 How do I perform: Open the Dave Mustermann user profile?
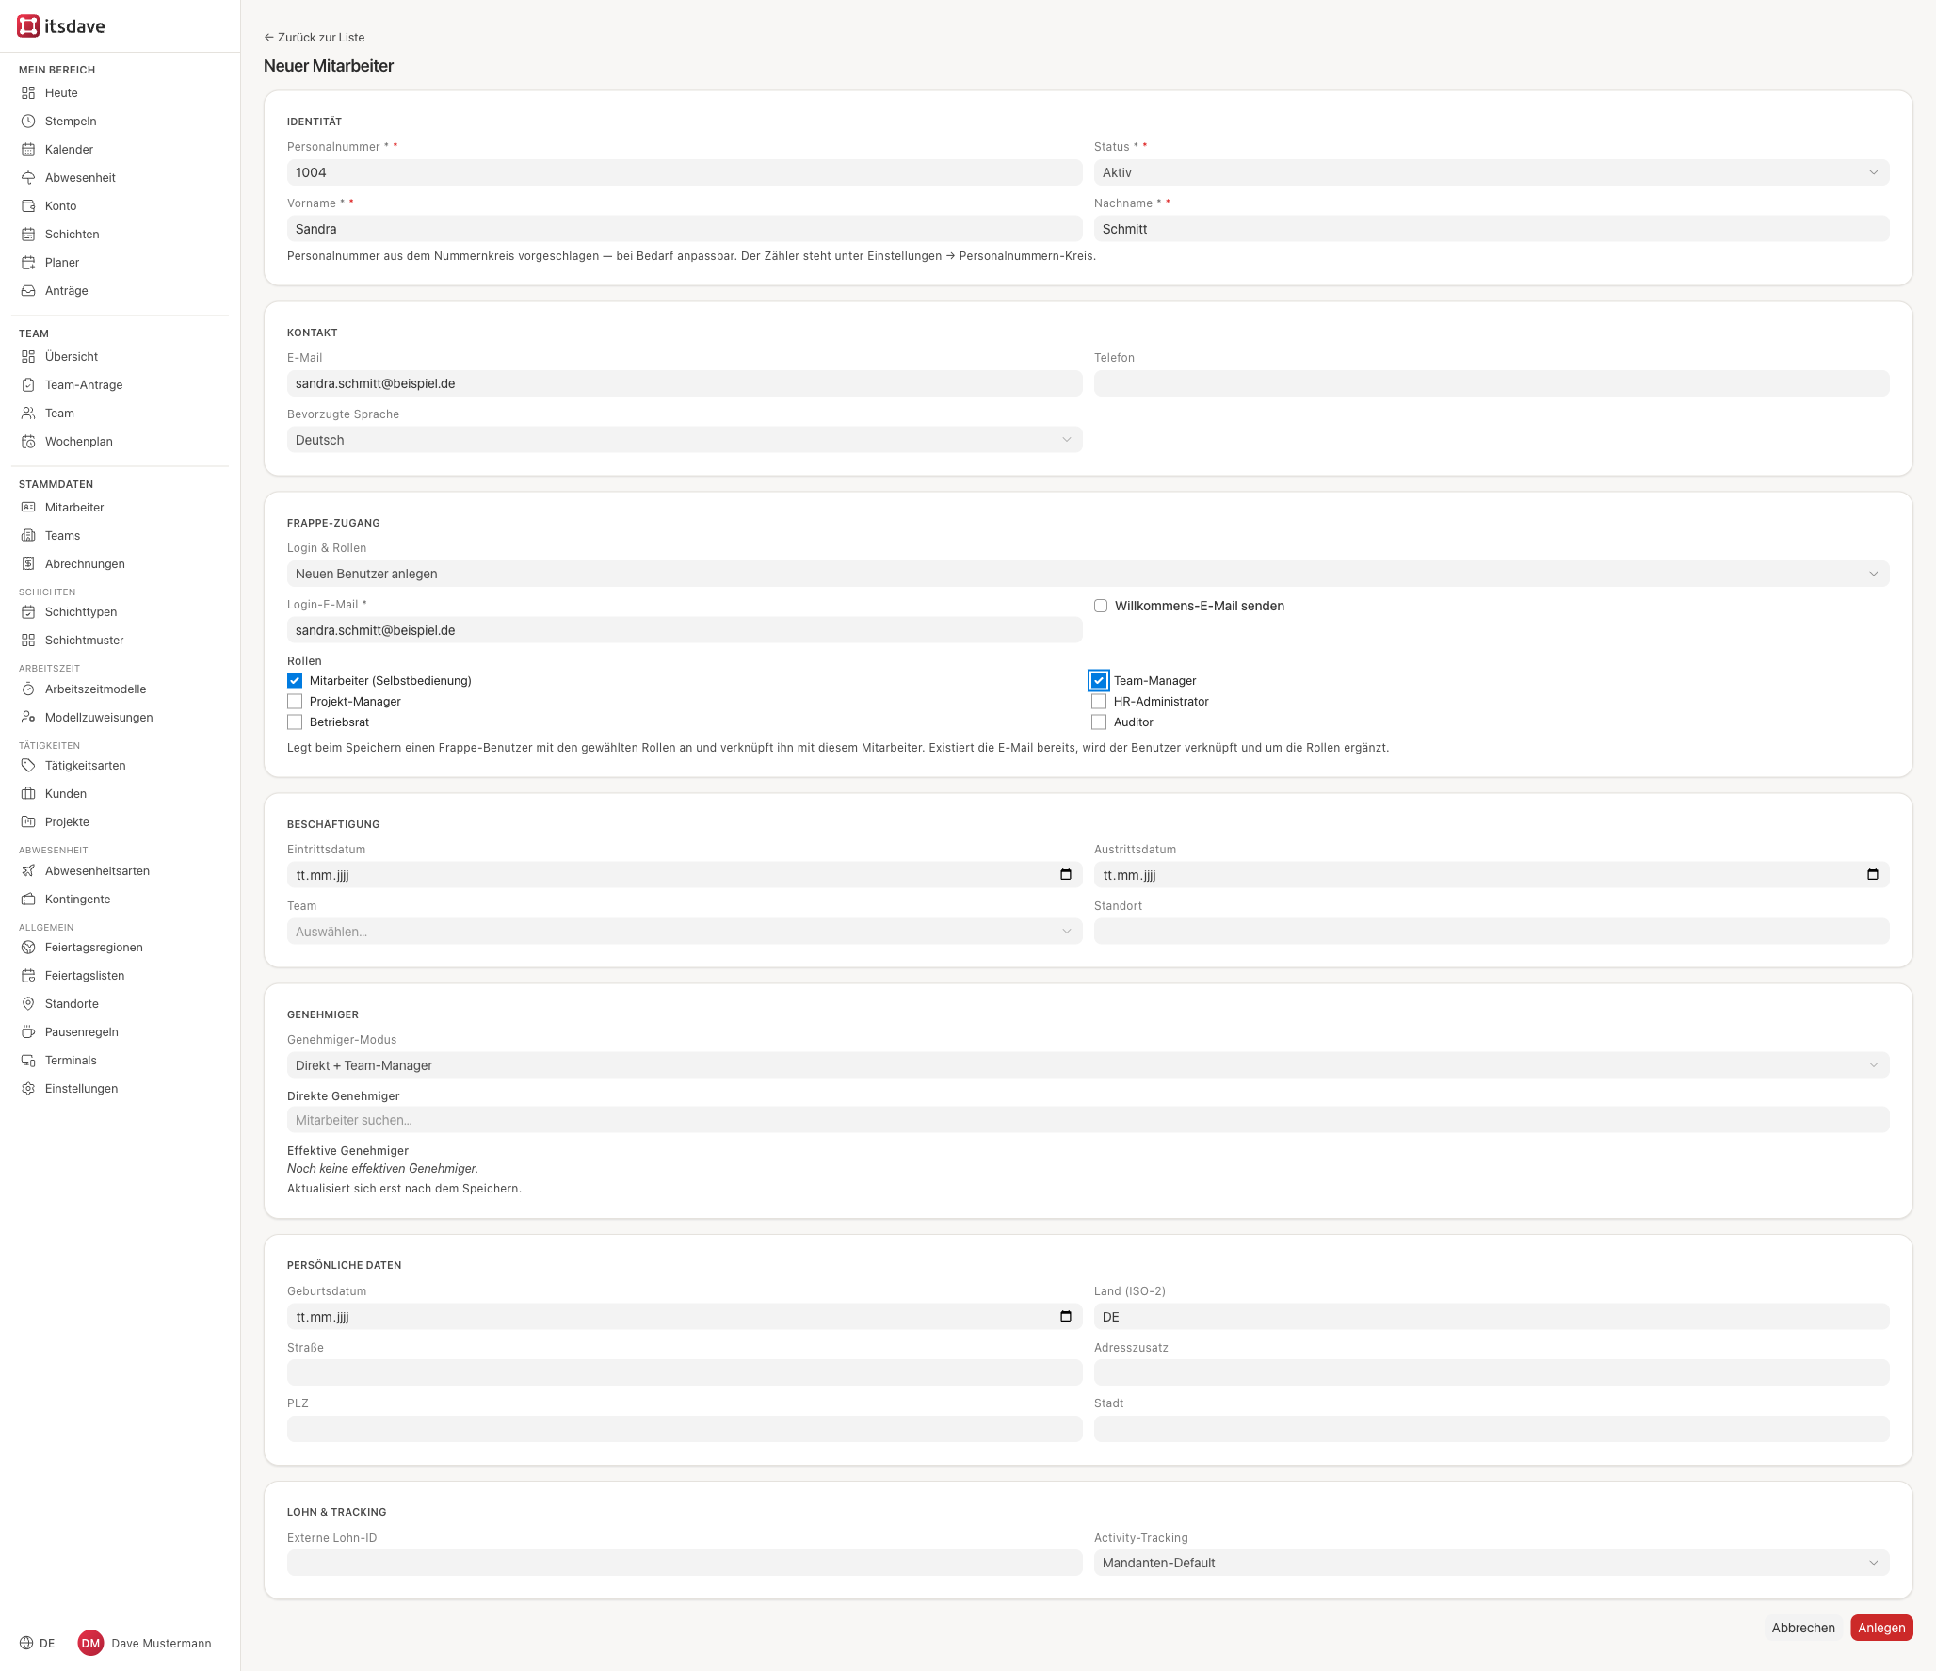[145, 1644]
